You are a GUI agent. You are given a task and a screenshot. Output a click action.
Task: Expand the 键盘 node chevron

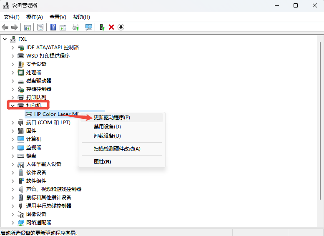[x=13, y=156]
